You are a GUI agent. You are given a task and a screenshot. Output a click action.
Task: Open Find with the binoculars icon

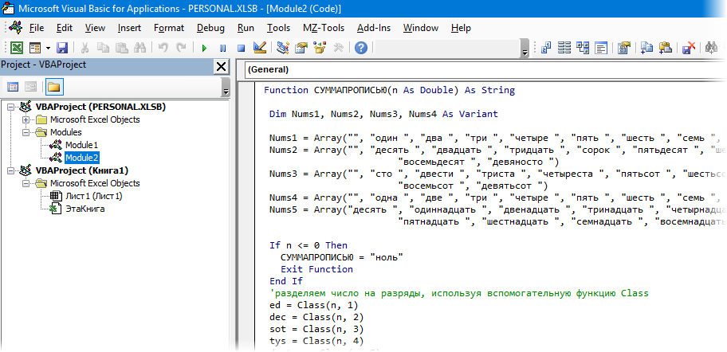140,48
